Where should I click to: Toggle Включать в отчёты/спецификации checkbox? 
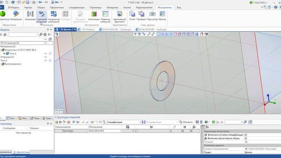click(x=246, y=135)
